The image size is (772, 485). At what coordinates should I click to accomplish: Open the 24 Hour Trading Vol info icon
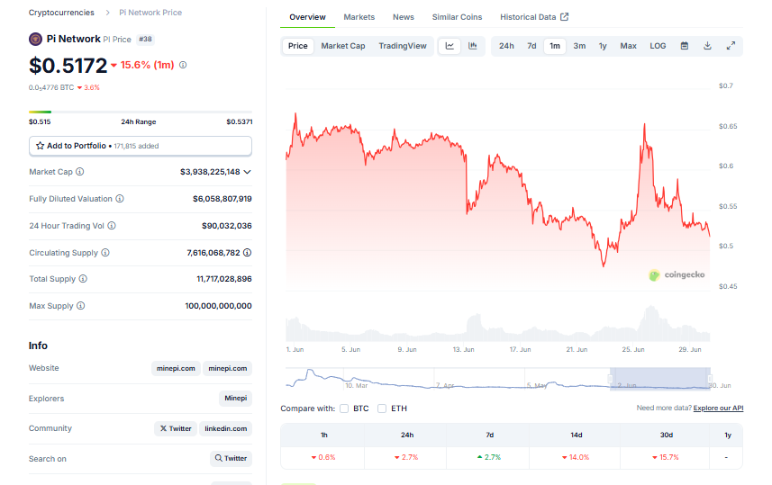(112, 226)
